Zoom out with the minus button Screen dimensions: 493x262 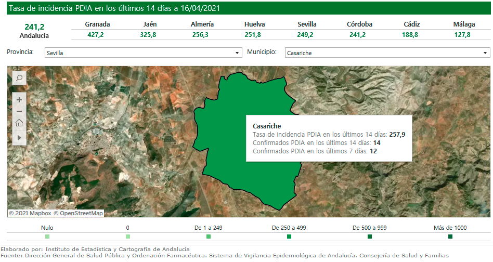tap(19, 111)
